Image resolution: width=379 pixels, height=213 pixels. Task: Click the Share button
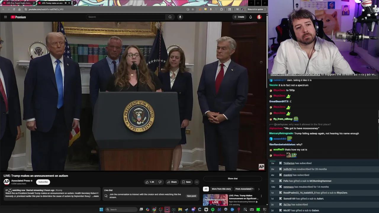tap(172, 182)
